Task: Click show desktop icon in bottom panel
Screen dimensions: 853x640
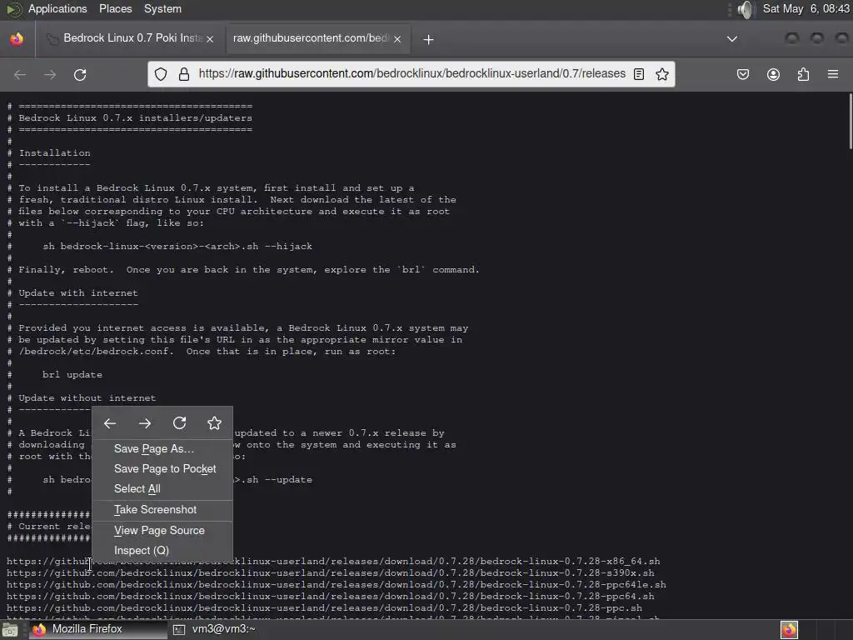Action: (10, 630)
